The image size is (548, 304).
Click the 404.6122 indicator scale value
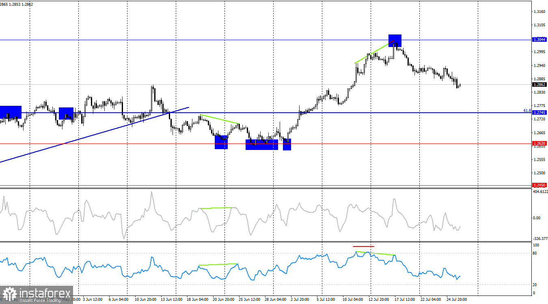pyautogui.click(x=540, y=191)
